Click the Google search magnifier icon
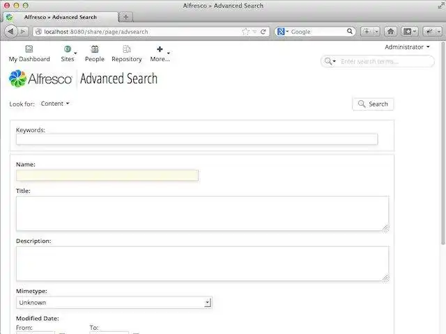 point(350,31)
